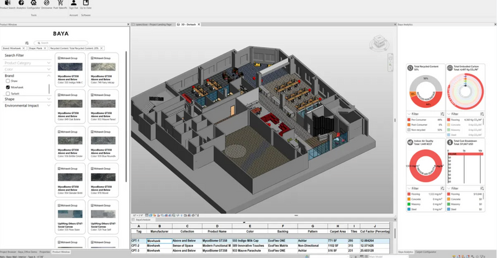Click the Total Recycled Content card icon
Viewport: 497px width, 258px height.
pyautogui.click(x=410, y=68)
